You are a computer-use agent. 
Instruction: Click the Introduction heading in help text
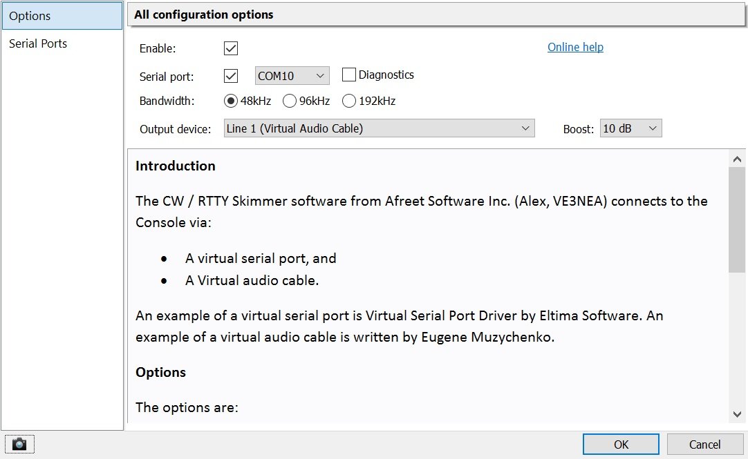click(176, 166)
